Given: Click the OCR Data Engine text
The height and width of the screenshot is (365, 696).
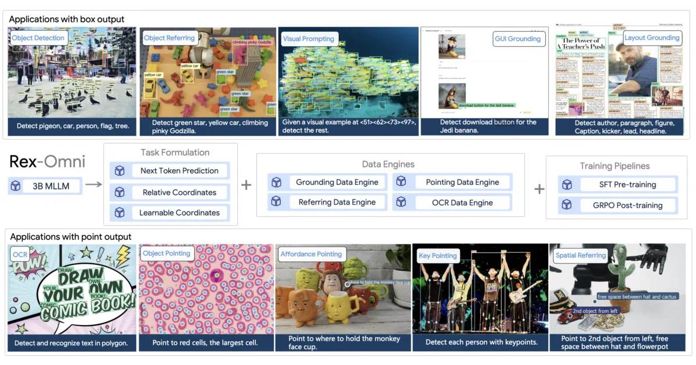Looking at the screenshot, I should point(462,203).
